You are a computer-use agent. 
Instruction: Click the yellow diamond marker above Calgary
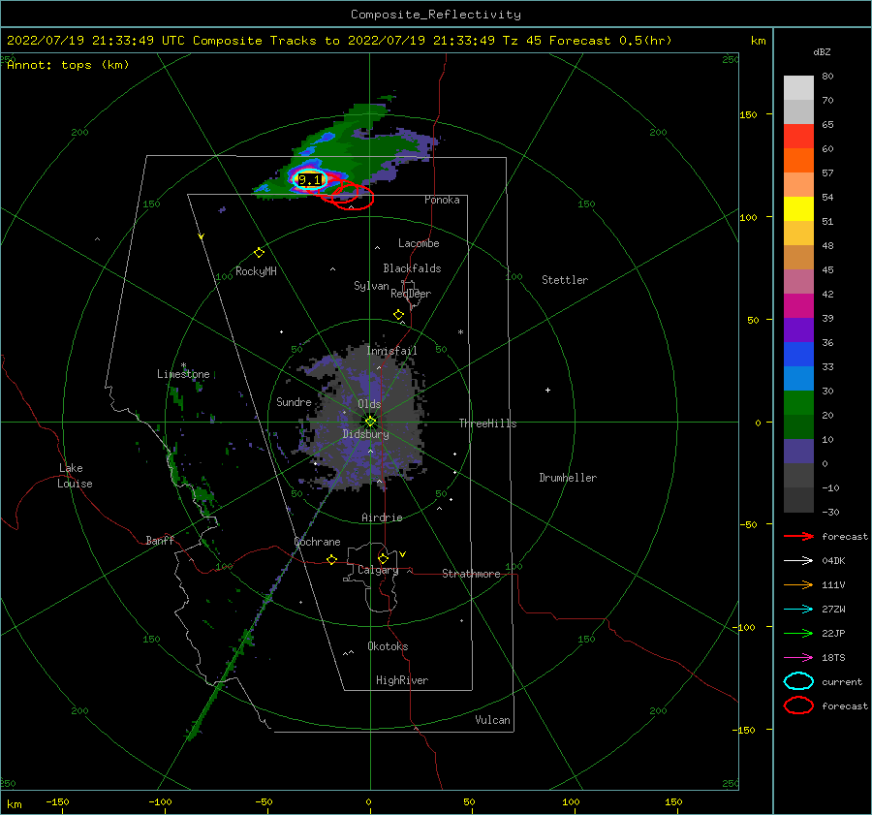(383, 558)
